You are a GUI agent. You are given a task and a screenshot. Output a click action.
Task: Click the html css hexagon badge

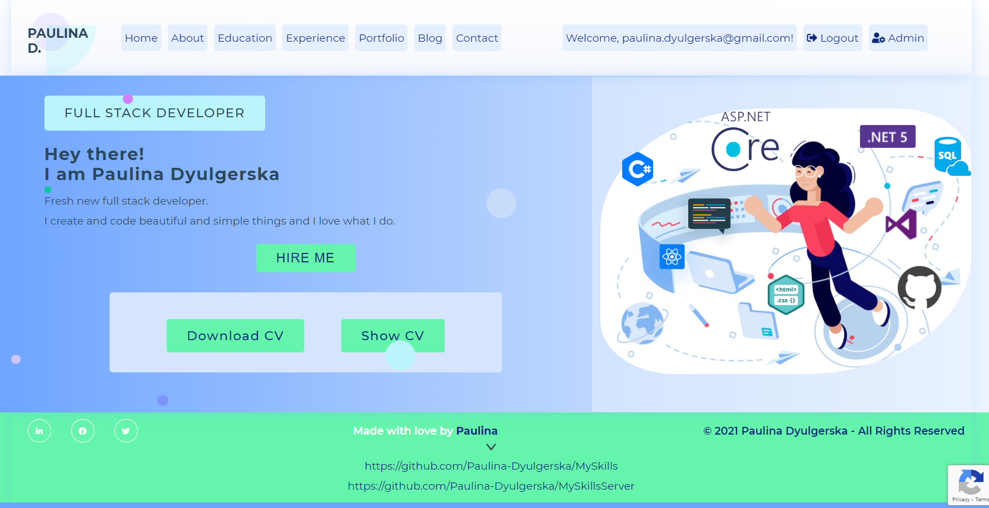click(786, 295)
